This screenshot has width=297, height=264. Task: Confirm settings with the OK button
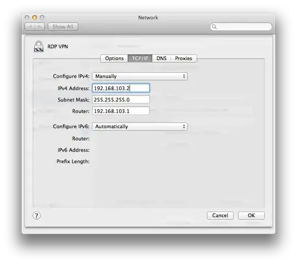point(251,215)
